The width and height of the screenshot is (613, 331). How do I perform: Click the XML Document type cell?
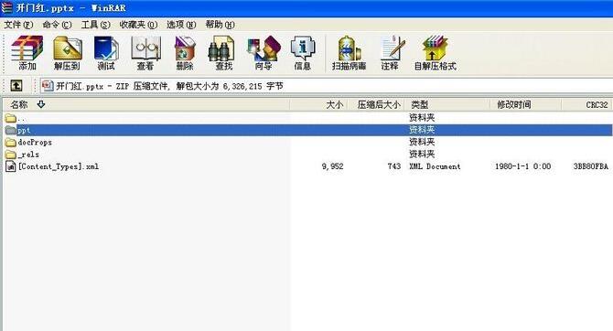coord(435,166)
